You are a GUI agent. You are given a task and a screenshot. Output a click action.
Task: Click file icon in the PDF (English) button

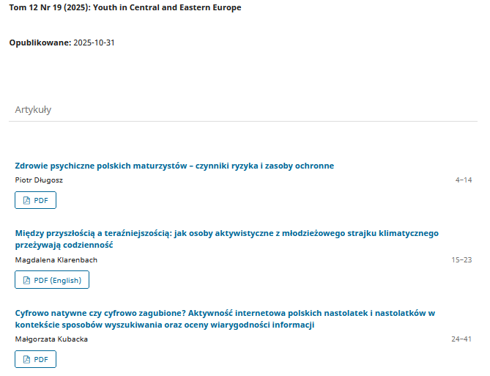point(26,280)
